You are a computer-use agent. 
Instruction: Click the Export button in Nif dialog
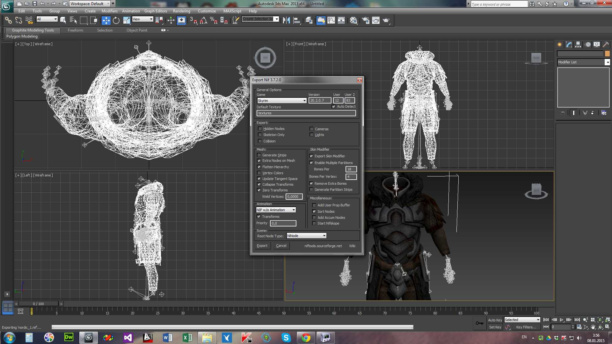click(262, 246)
